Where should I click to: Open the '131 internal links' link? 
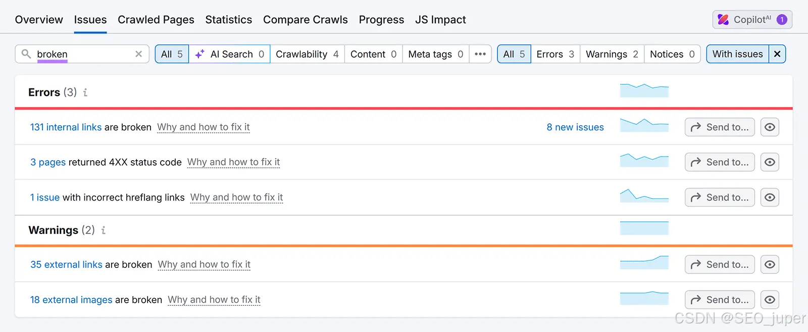pyautogui.click(x=66, y=127)
